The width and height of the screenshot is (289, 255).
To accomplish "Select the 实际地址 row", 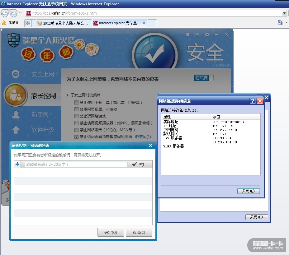I will click(211, 122).
